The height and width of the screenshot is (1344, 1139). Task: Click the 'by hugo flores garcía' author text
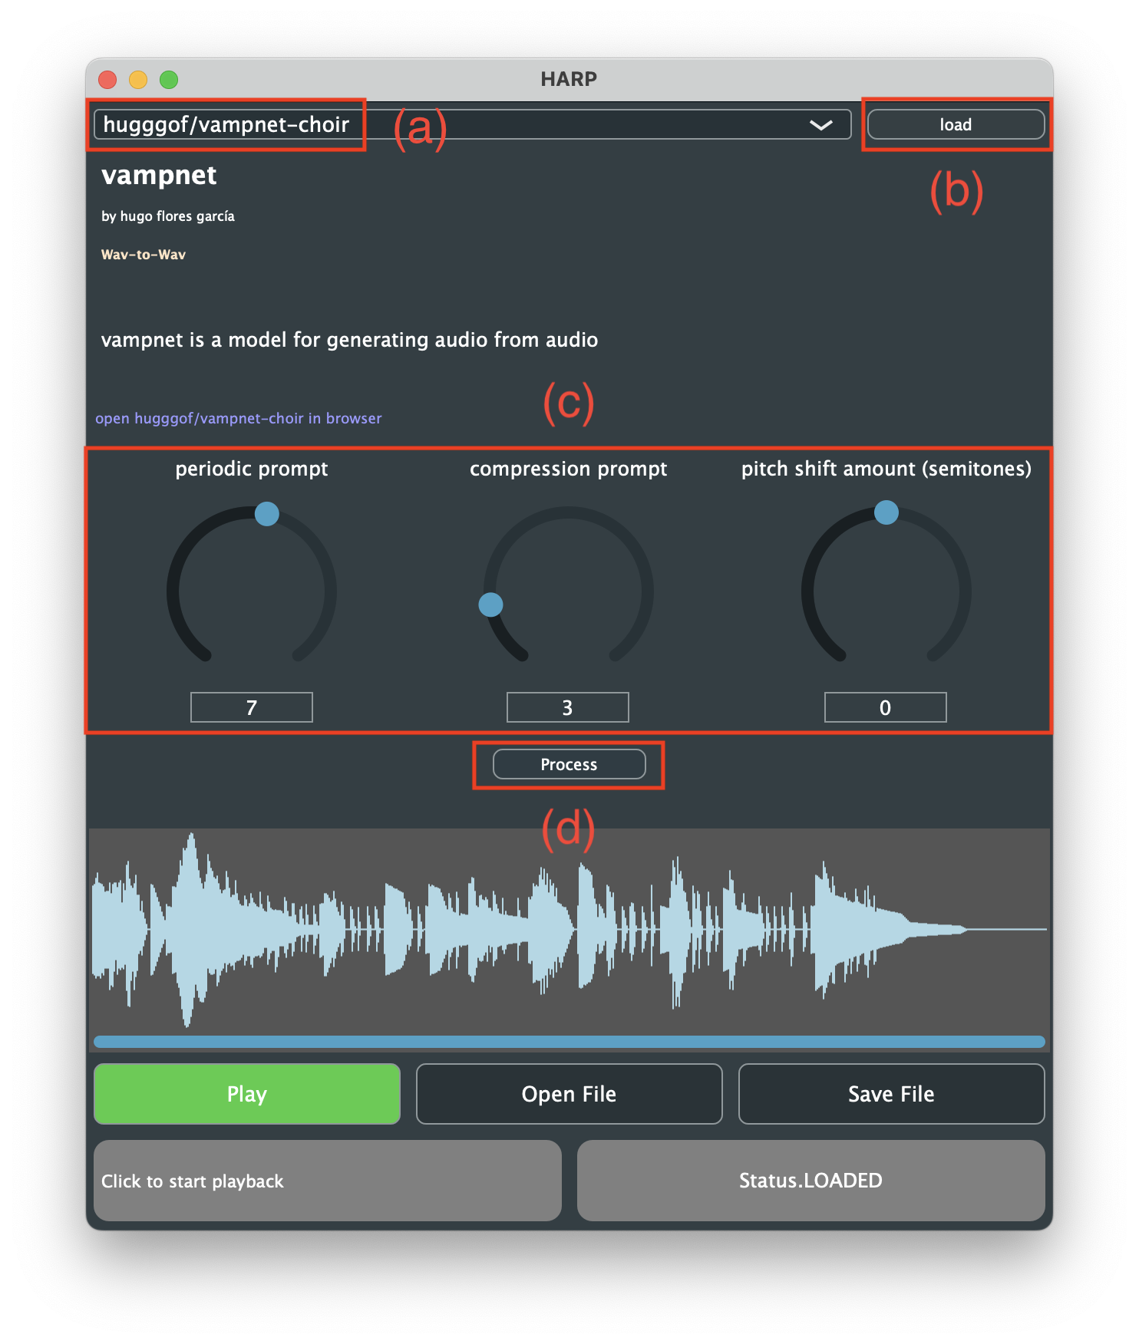tap(168, 216)
